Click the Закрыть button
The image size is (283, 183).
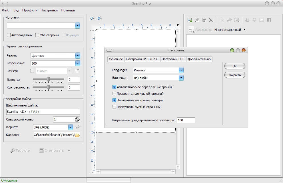click(x=235, y=75)
